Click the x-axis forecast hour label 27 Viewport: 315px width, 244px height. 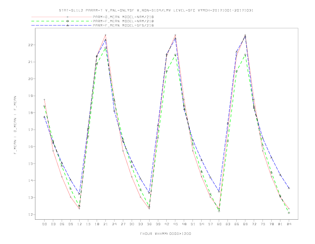[x=123, y=224]
